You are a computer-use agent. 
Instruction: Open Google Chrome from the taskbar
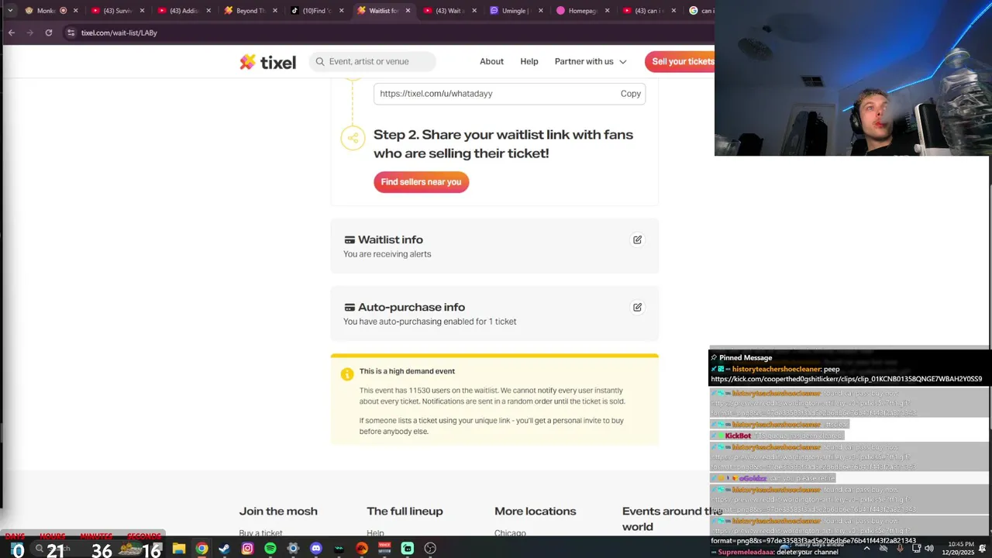tap(201, 548)
